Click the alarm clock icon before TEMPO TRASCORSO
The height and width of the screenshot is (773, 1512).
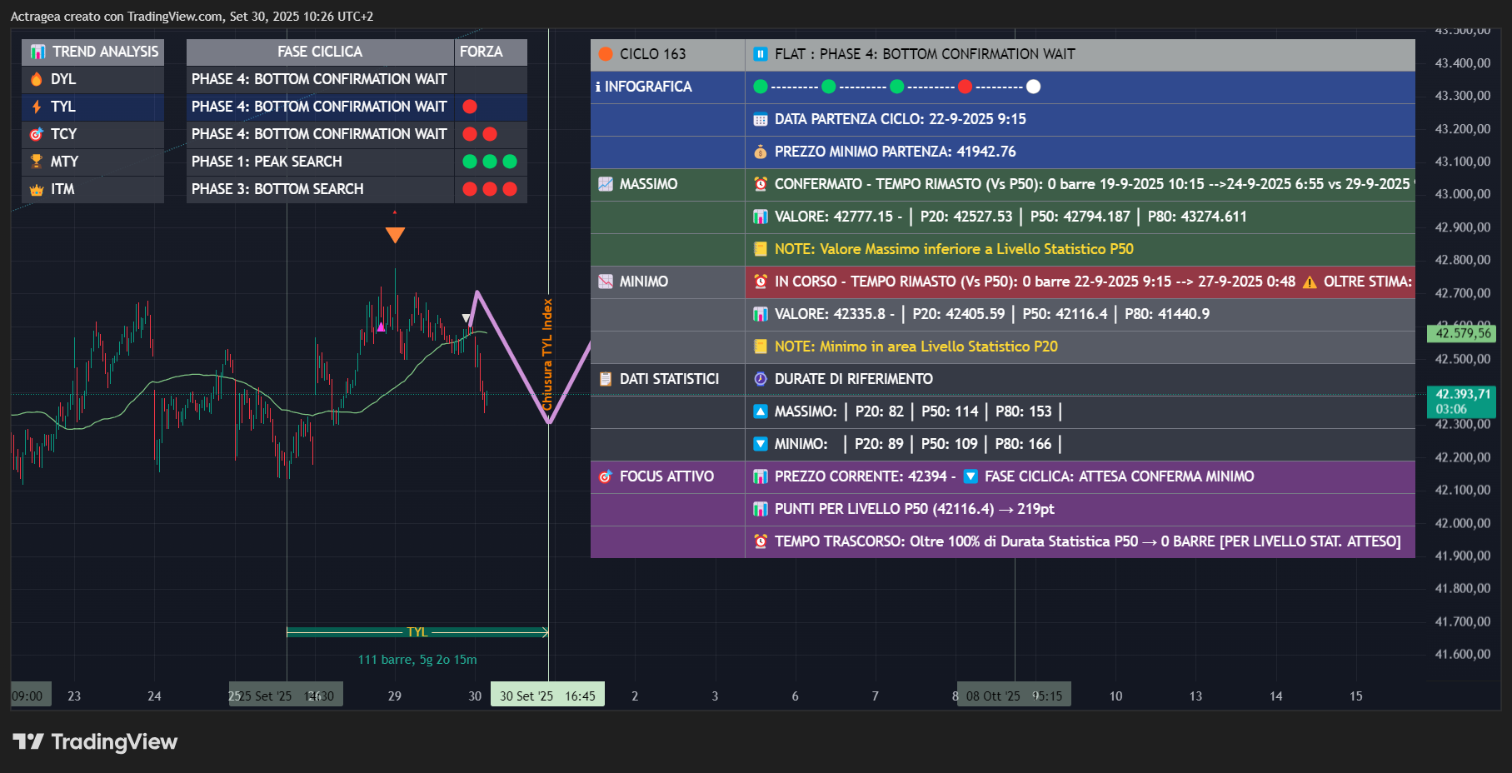(x=761, y=541)
